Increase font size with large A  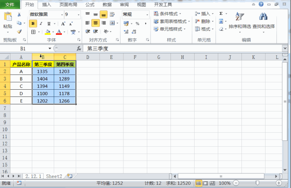pyautogui.click(x=63, y=24)
